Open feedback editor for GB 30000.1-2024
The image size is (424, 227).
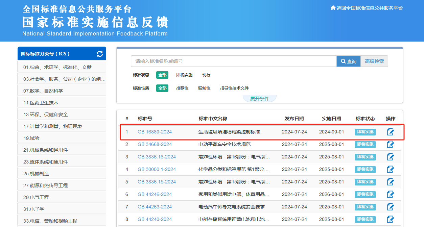coord(391,169)
